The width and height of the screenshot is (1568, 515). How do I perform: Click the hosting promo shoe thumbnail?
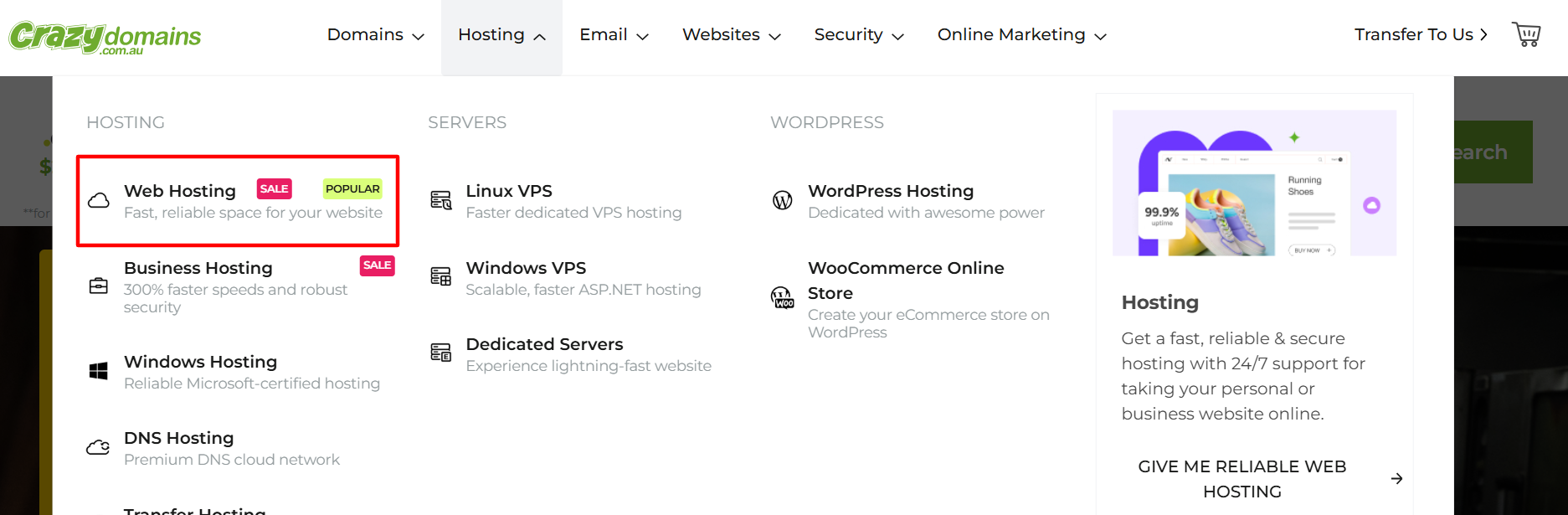1254,183
